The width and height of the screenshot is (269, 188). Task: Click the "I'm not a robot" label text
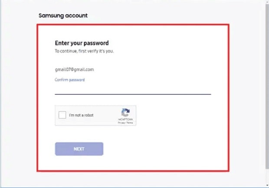(81, 115)
